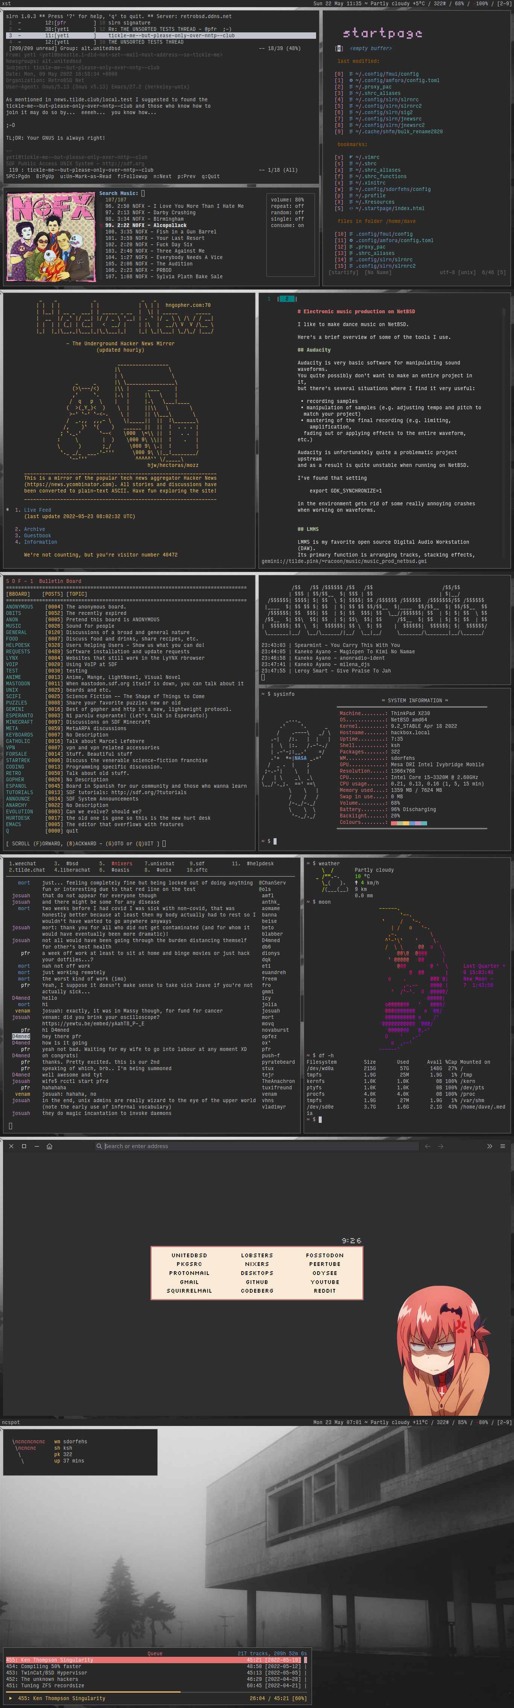Screen dimensions: 514x1708
Task: Click the 'ncspot' title in second status bar
Action: click(11, 1422)
